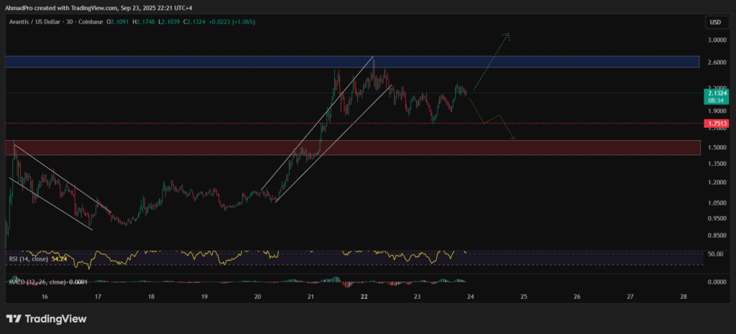
Task: Click the red 1.7513 price line label
Action: pos(717,124)
